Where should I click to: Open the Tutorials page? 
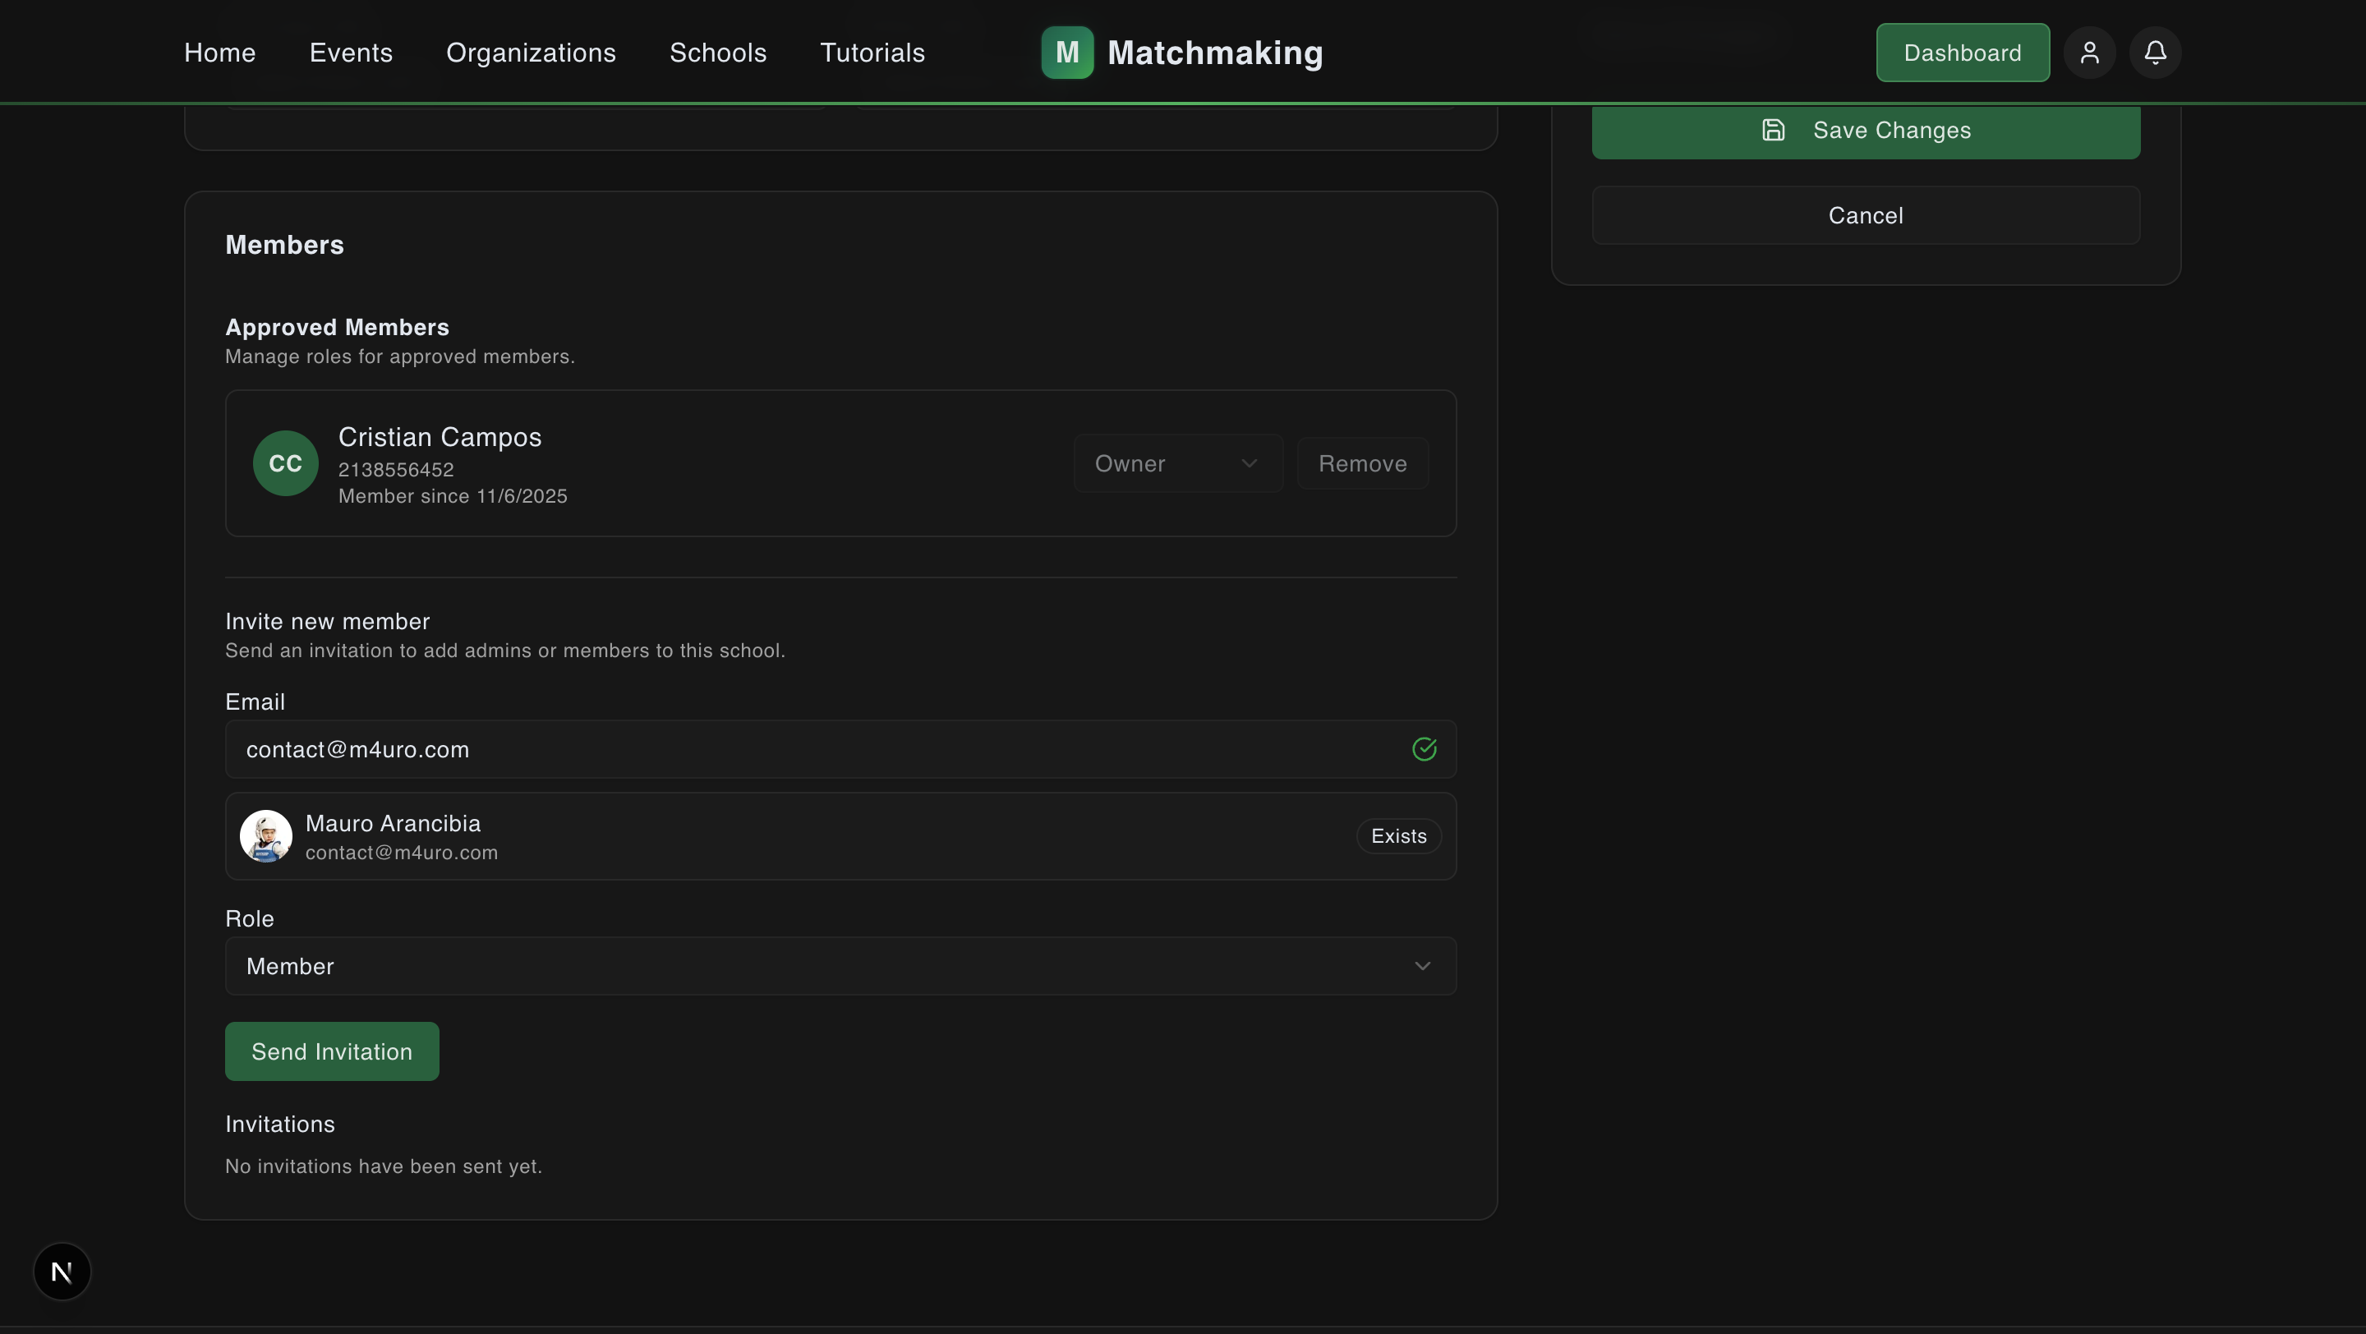pyautogui.click(x=872, y=53)
